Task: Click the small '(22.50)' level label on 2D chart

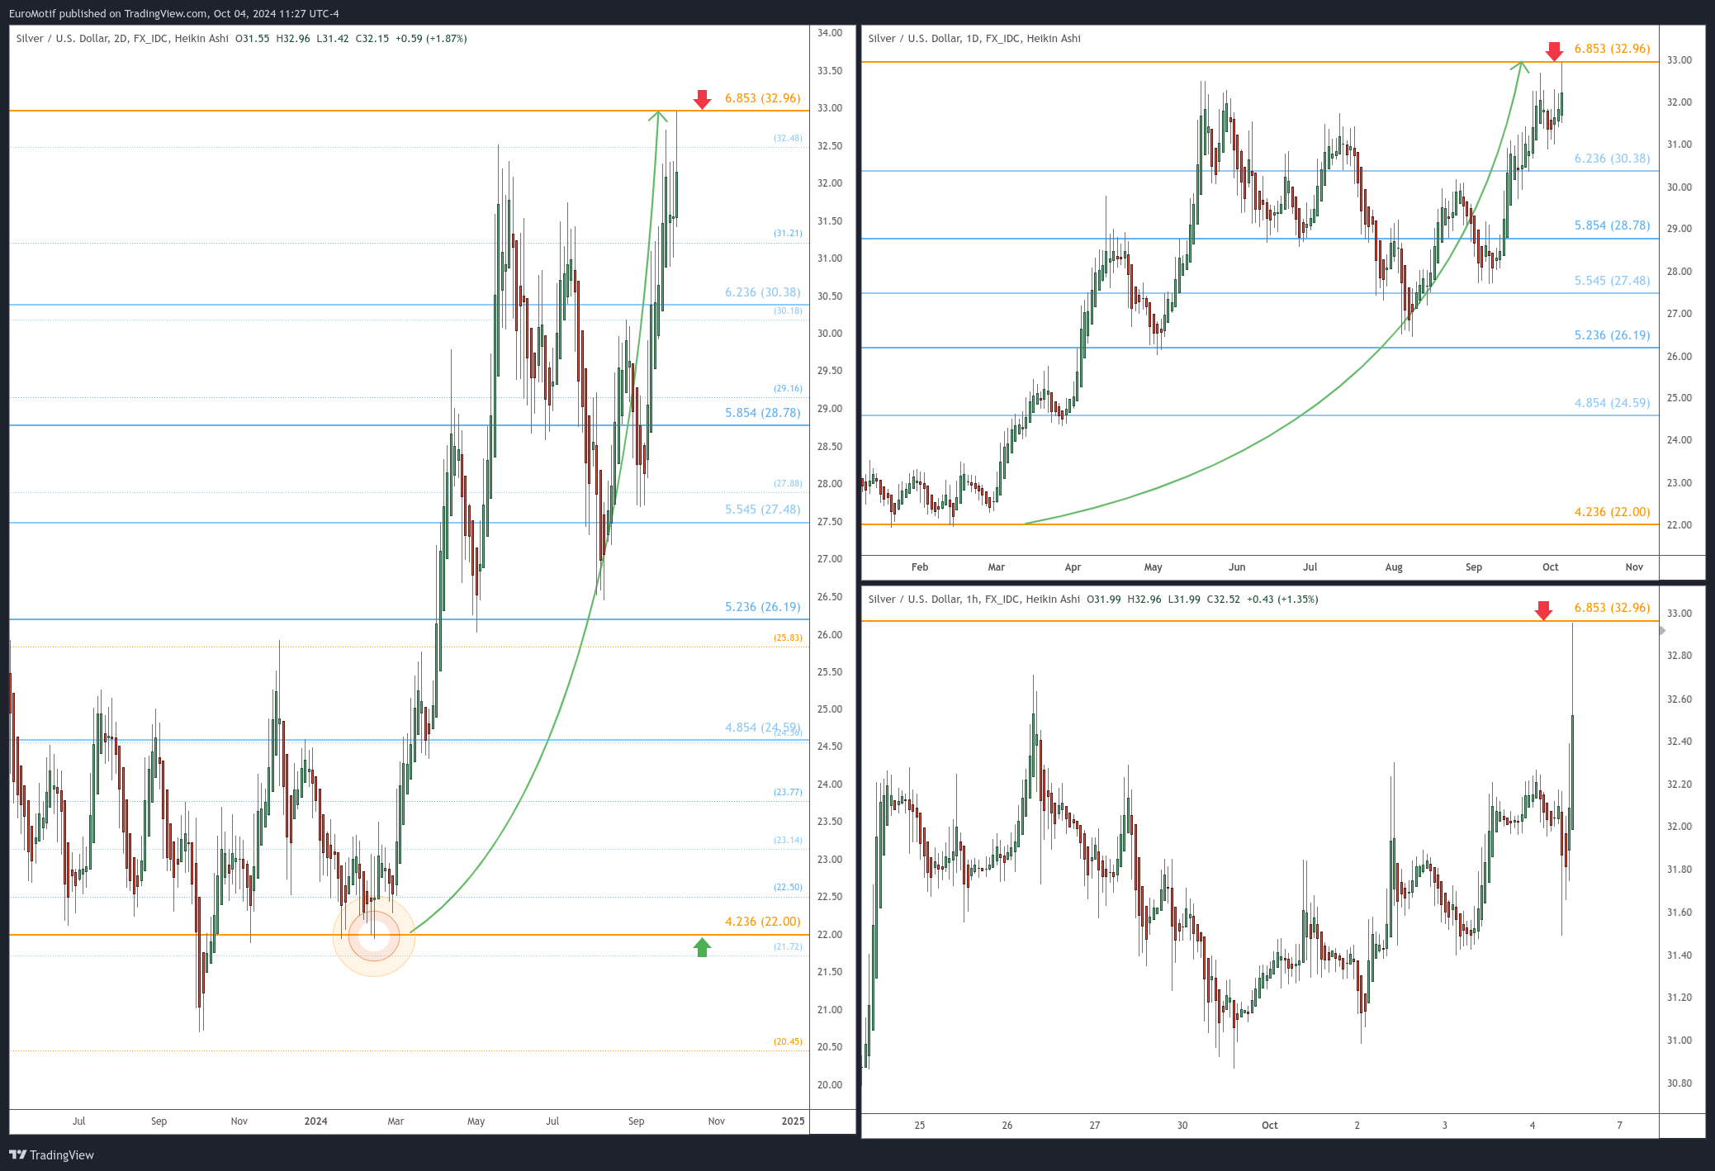Action: tap(788, 888)
